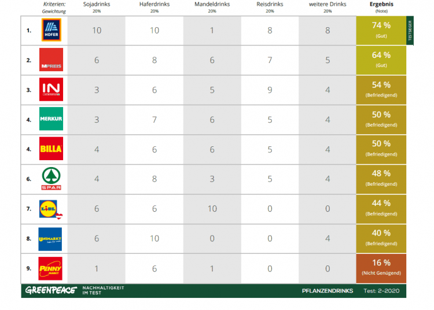Click Hofer's 74 % result cell

[x=381, y=31]
